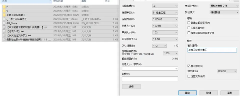This screenshot has width=240, height=96.
Task: Check 操作完成后删除源文件 box
Action: (188, 33)
